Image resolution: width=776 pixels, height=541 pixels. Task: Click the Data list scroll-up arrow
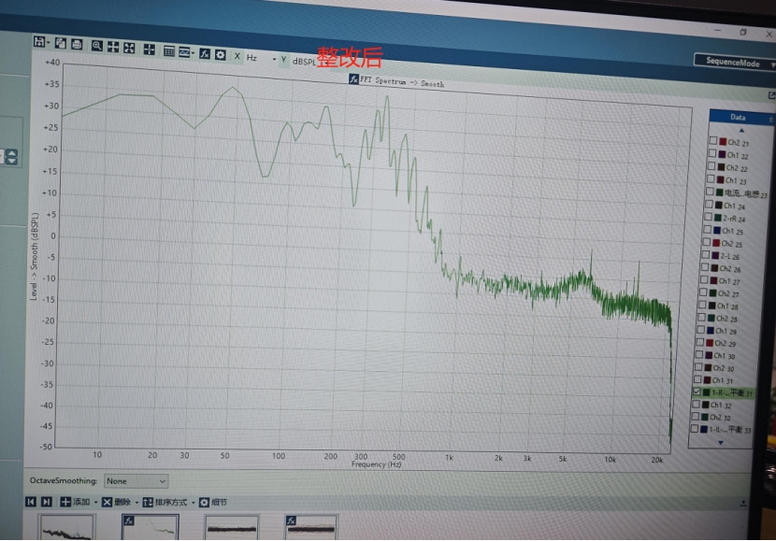coord(741,131)
